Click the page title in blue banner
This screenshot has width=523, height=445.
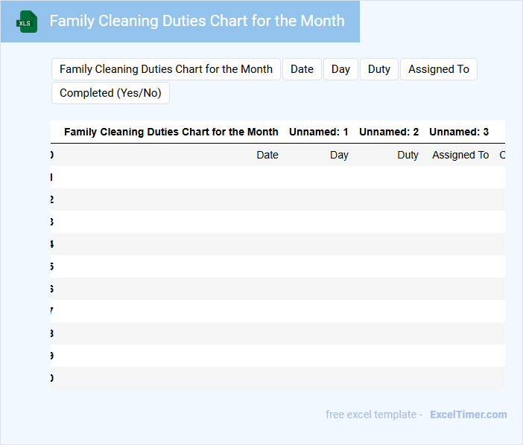(x=197, y=21)
